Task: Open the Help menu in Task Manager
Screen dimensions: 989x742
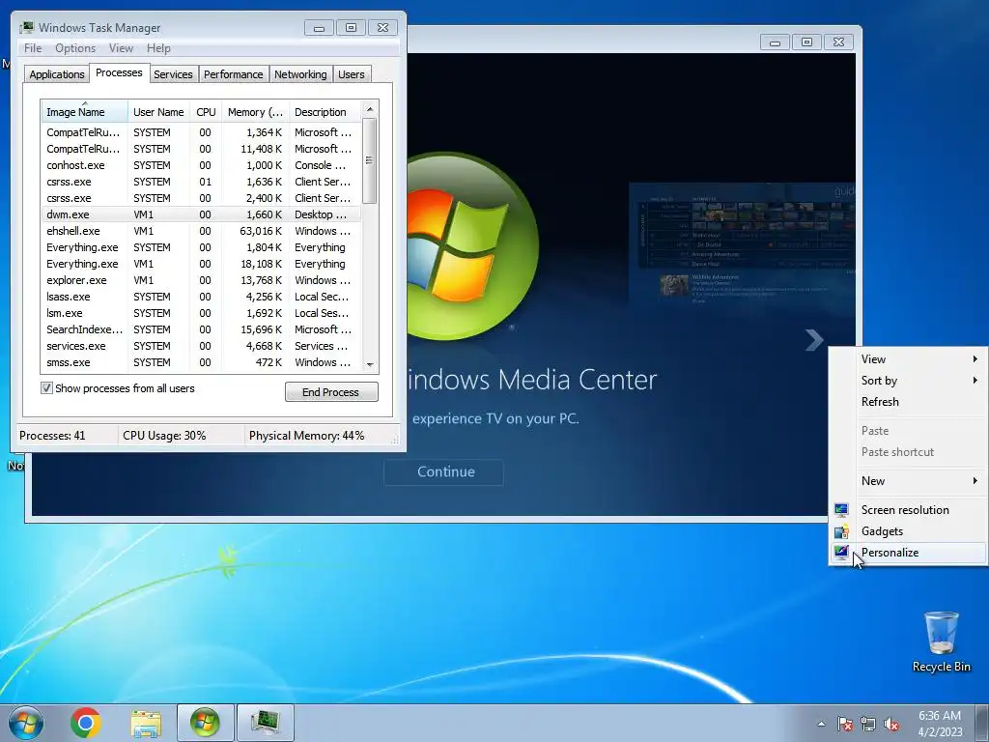Action: coord(158,48)
